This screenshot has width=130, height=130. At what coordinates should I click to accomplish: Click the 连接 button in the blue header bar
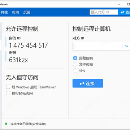click(x=125, y=12)
